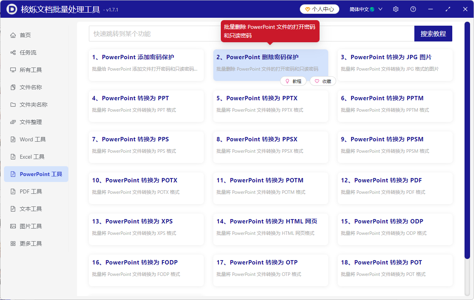The image size is (474, 300).
Task: Click the 搜索教程 button
Action: [433, 34]
